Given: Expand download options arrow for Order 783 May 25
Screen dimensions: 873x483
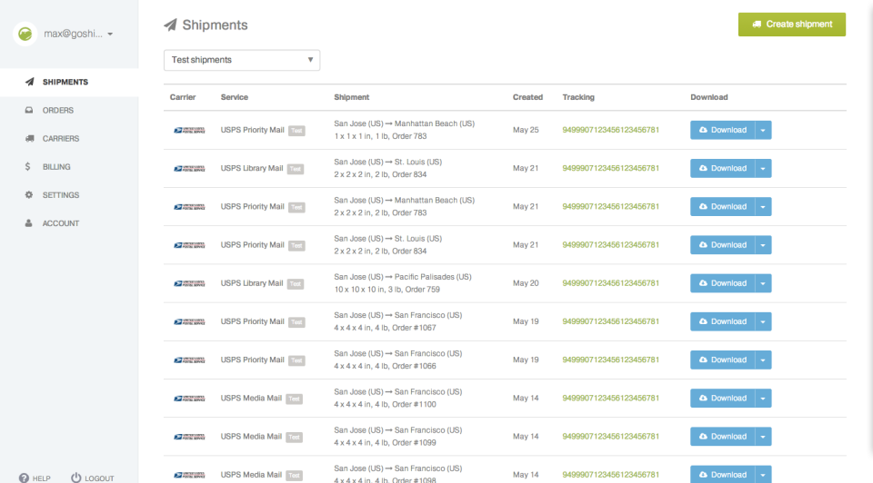Looking at the screenshot, I should pos(763,130).
